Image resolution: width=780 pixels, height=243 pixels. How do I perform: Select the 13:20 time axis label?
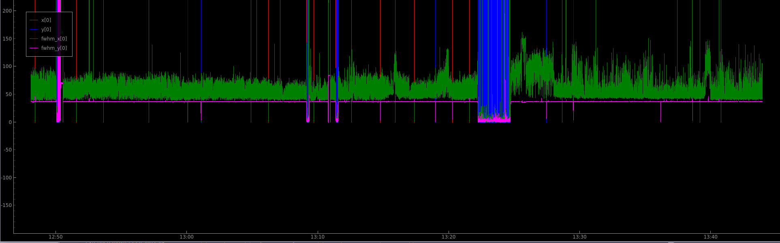click(449, 237)
